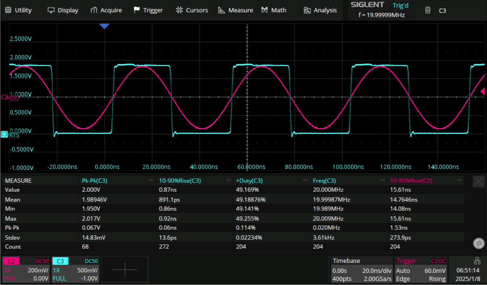
Task: Remove the 10-90%Rise(C2) measurement column
Action: (459, 180)
